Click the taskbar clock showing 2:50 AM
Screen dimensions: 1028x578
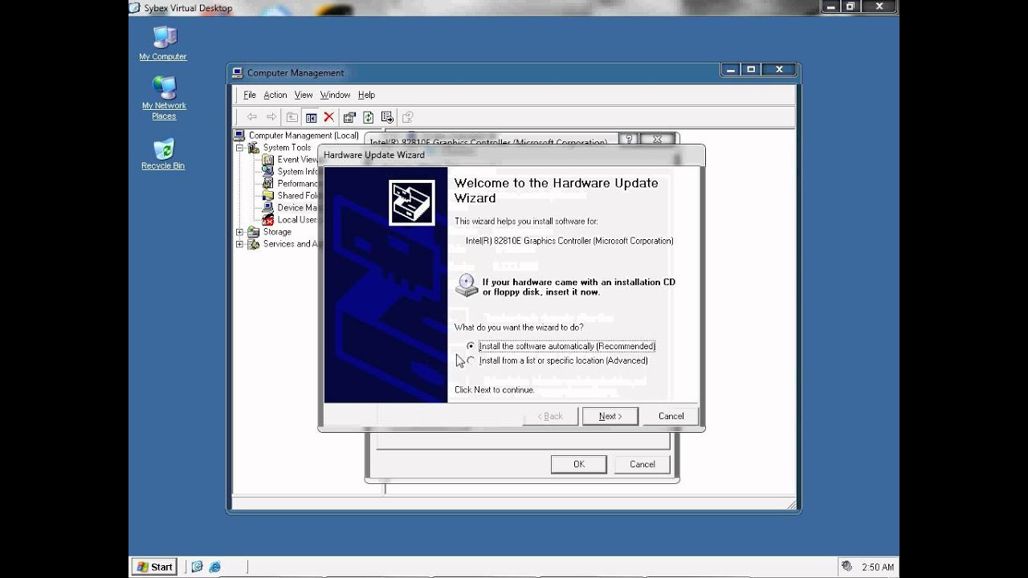tap(878, 567)
